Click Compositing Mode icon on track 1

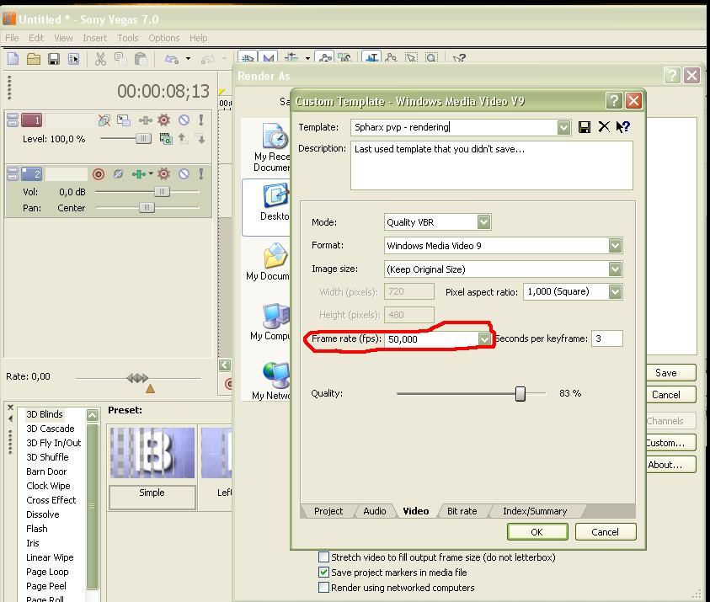pos(166,139)
